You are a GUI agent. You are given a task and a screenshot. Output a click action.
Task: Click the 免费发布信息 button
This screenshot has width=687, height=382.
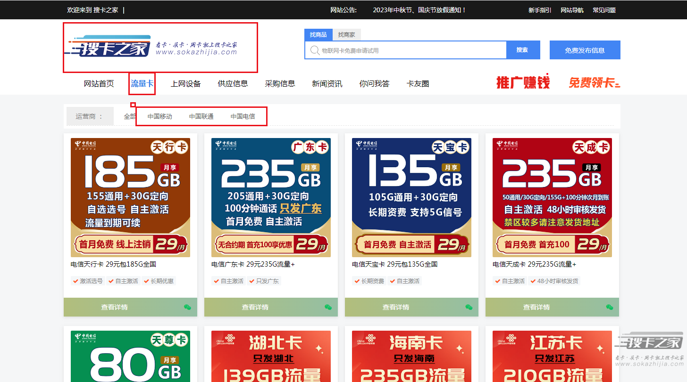point(585,50)
